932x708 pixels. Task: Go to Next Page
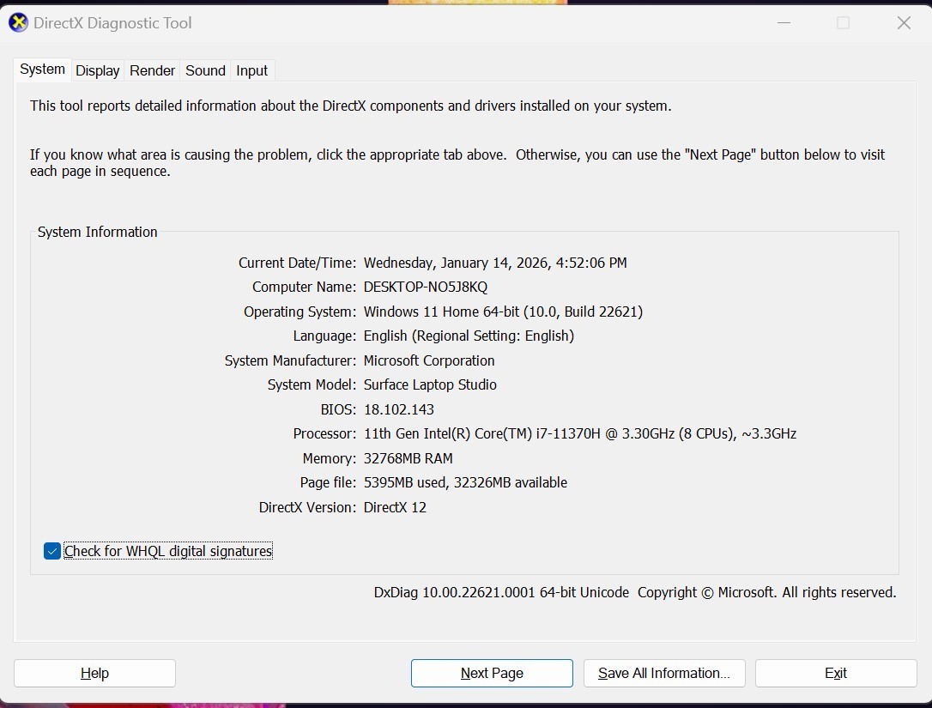pyautogui.click(x=492, y=673)
